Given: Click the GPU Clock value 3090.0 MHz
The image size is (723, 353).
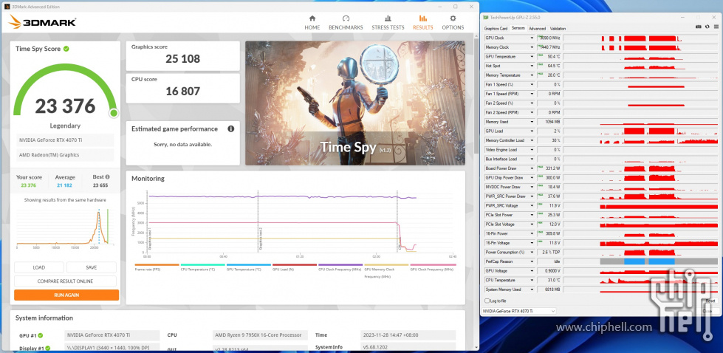Looking at the screenshot, I should tap(549, 38).
